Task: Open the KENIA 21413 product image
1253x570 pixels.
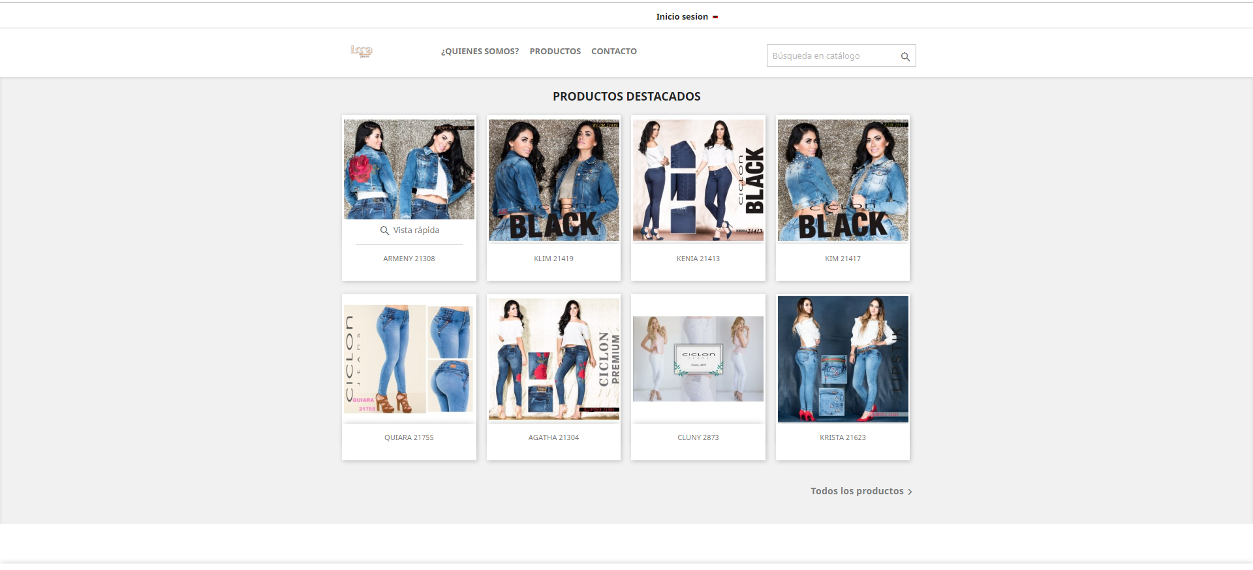Action: (698, 180)
